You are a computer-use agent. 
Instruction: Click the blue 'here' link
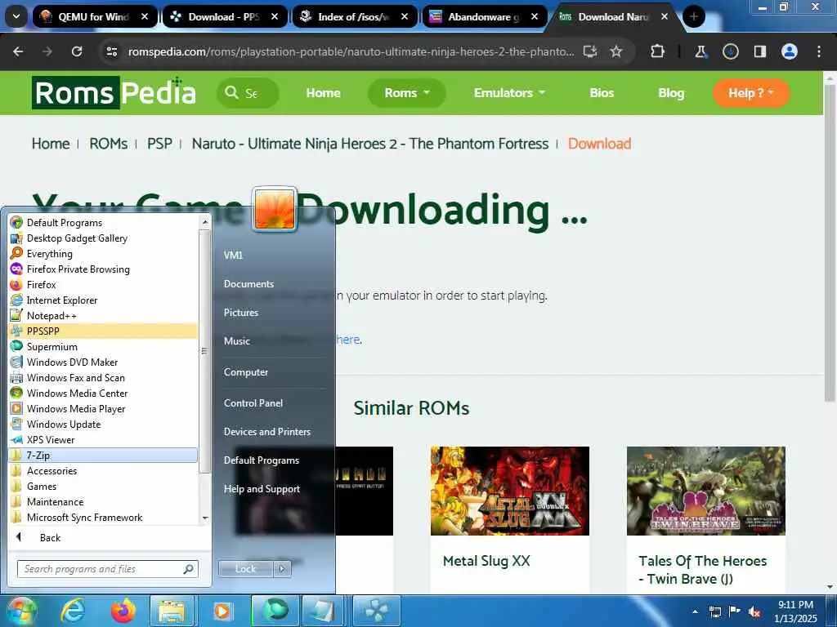[348, 340]
